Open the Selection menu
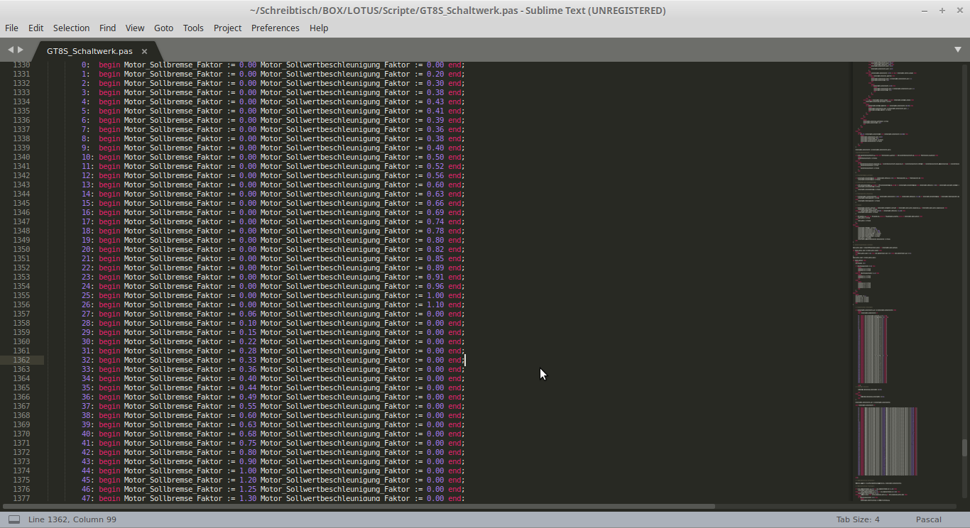This screenshot has width=970, height=528. click(x=71, y=28)
